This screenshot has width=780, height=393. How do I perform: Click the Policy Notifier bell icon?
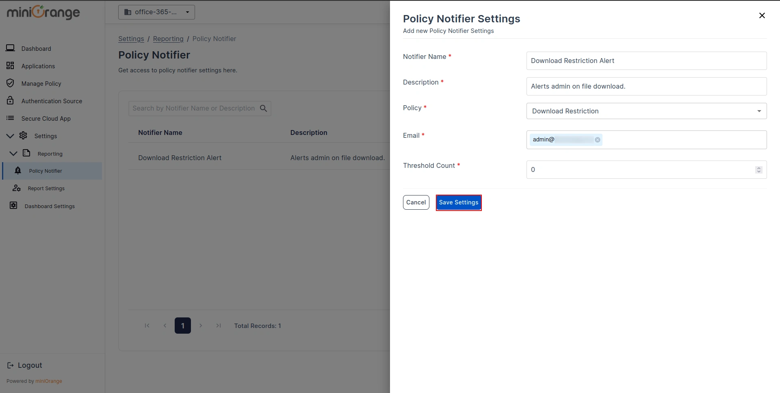point(18,170)
